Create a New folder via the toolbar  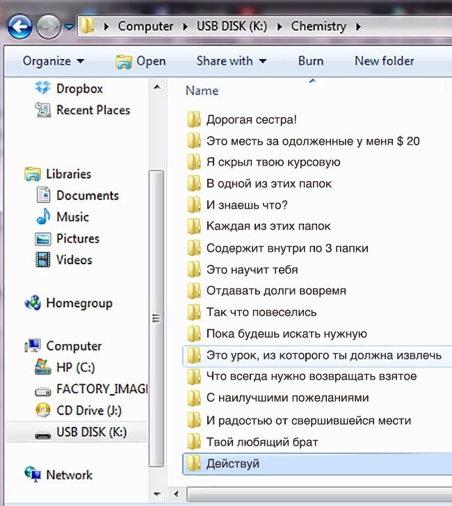tap(384, 61)
